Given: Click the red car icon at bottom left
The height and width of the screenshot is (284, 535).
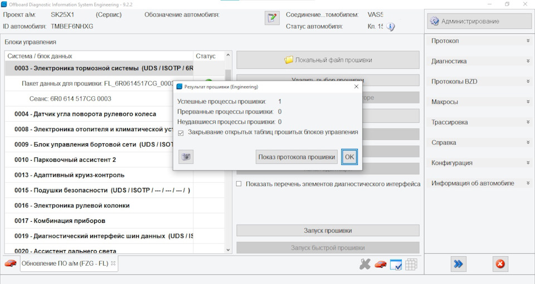Looking at the screenshot, I should 11,263.
